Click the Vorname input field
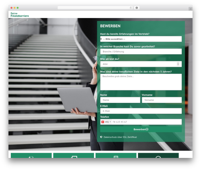Screen dimensions: 201x170 tap(162, 100)
